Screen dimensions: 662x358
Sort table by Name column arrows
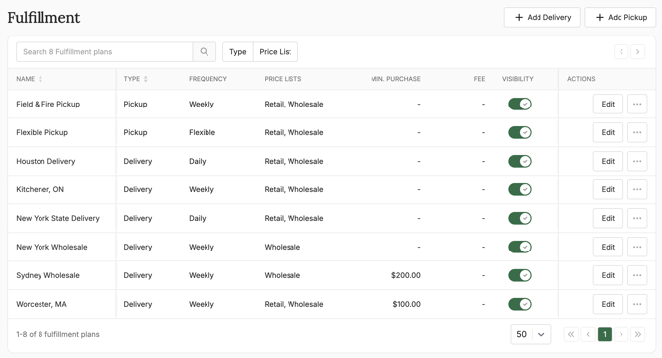pos(41,79)
